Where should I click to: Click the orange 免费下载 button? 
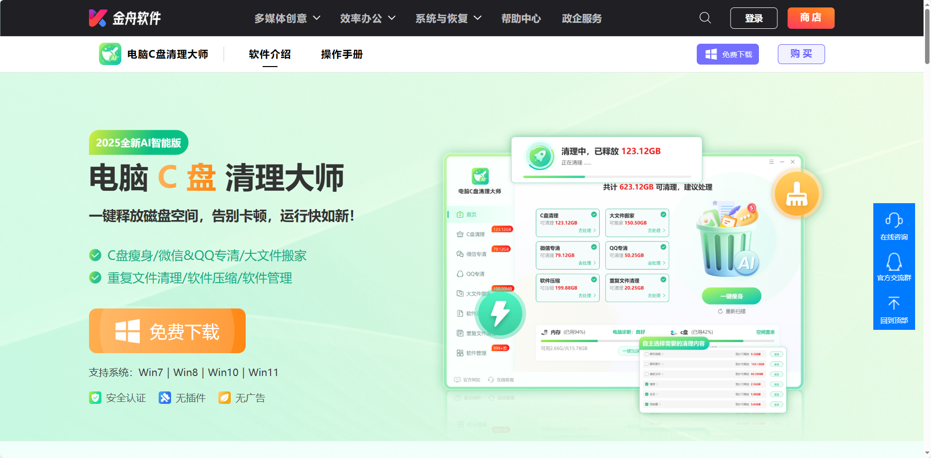click(167, 331)
